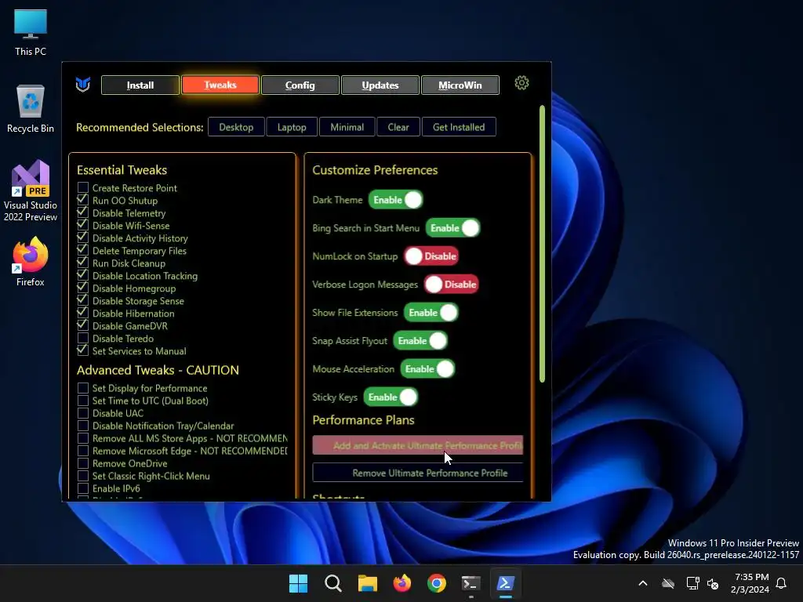Switch to the Config tab
Screen dimensions: 803x602
pos(300,85)
